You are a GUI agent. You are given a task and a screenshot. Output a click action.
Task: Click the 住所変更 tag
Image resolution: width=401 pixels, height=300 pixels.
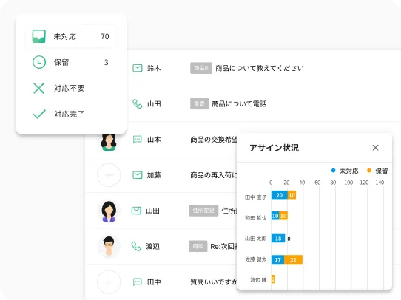[203, 211]
